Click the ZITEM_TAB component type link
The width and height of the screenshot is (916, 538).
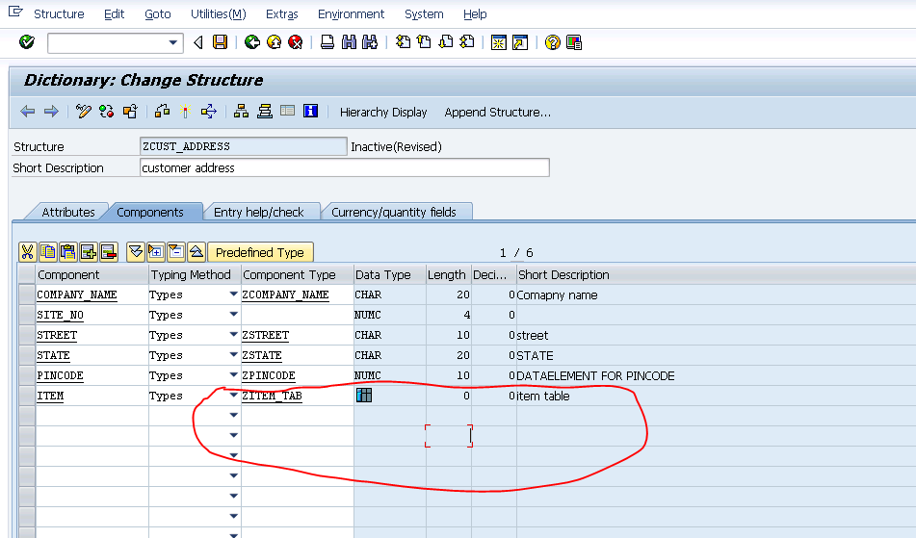tap(272, 396)
